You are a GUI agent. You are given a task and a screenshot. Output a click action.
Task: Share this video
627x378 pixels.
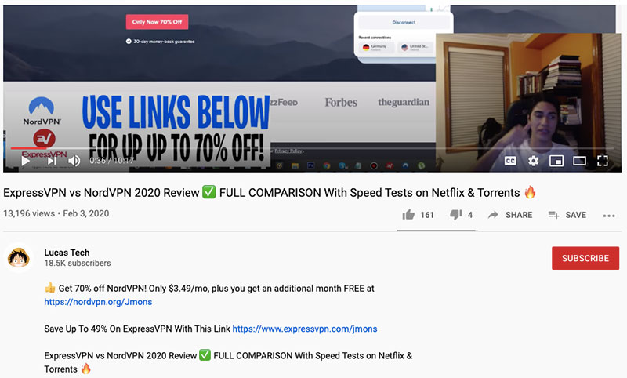click(510, 215)
